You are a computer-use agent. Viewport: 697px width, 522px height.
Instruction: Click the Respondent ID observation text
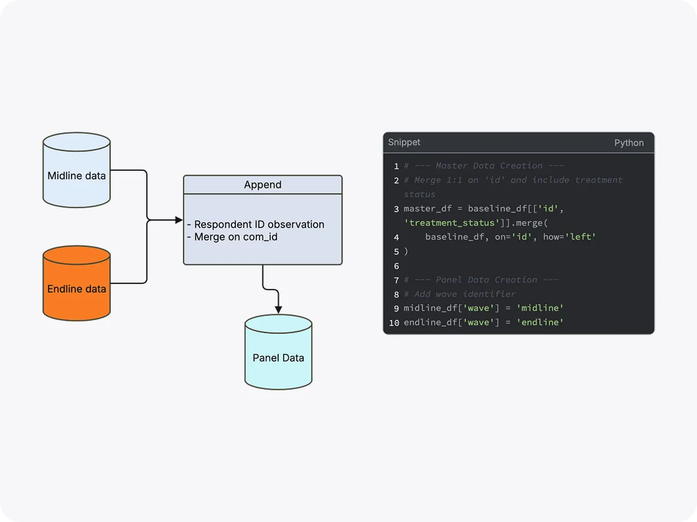(x=257, y=224)
